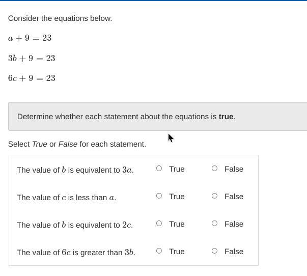The image size is (307, 276).
Task: Choose False for 'b is equivalent to 2c'
Action: [214, 224]
